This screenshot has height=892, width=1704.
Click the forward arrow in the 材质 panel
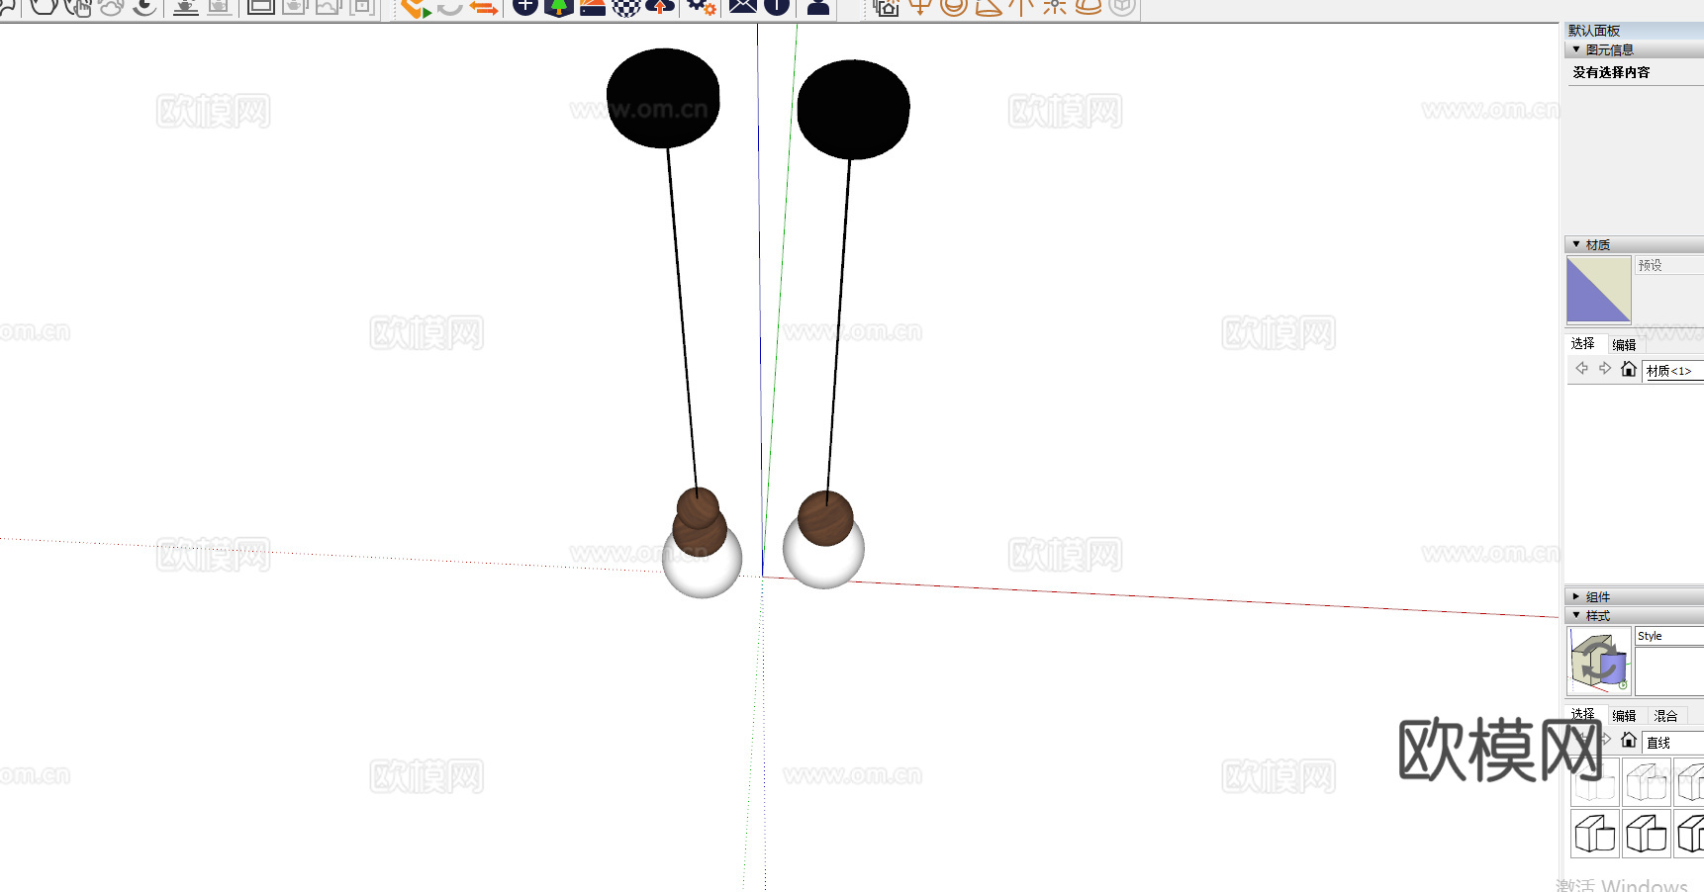click(x=1605, y=368)
